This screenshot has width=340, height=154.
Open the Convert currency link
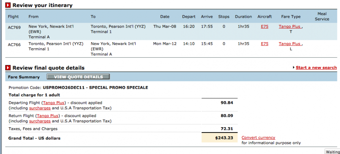pyautogui.click(x=258, y=138)
